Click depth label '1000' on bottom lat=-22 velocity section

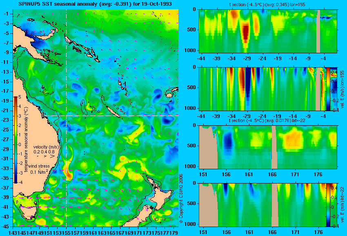(190, 224)
